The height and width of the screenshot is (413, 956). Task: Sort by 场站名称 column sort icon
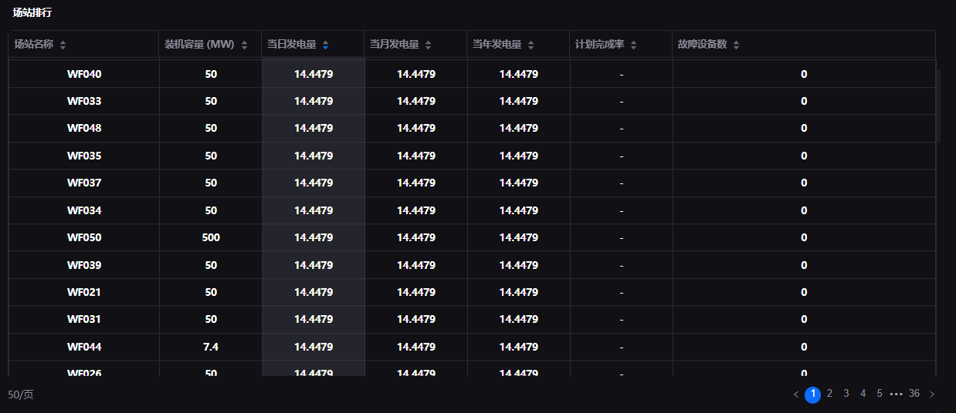point(63,45)
